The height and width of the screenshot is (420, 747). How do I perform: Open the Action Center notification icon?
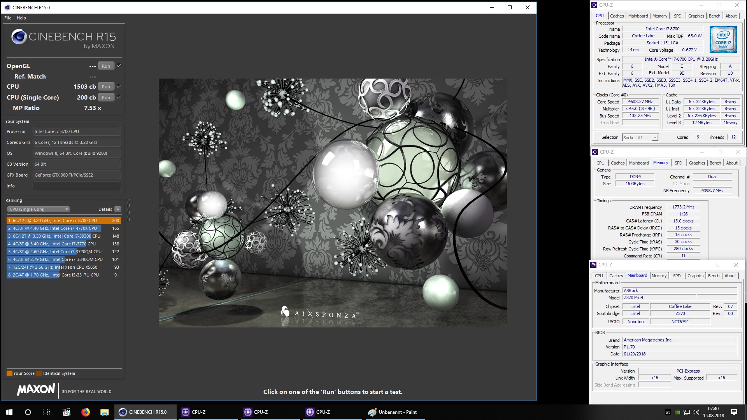coord(734,412)
